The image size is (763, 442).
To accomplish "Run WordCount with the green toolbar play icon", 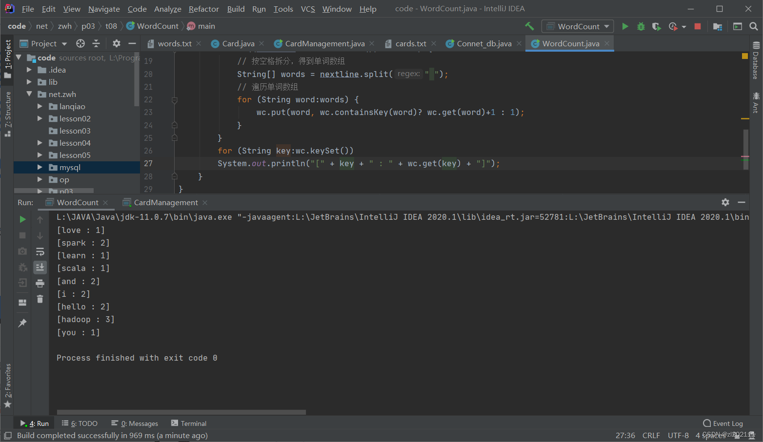I will pyautogui.click(x=625, y=26).
